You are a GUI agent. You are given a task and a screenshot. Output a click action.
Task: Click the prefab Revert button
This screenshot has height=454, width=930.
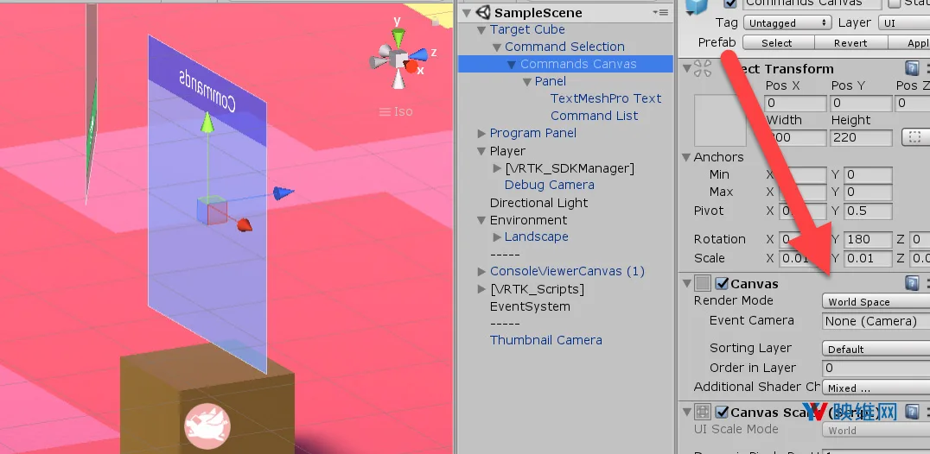[850, 42]
